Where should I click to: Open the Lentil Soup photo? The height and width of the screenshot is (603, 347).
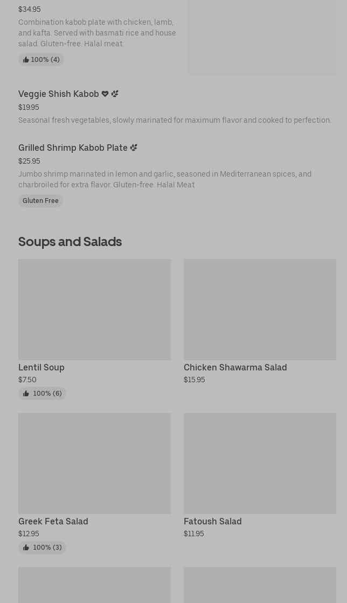94,310
